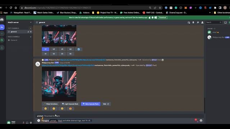The image size is (230, 129).
Task: Open the MangaPark bookmark
Action: [20, 13]
